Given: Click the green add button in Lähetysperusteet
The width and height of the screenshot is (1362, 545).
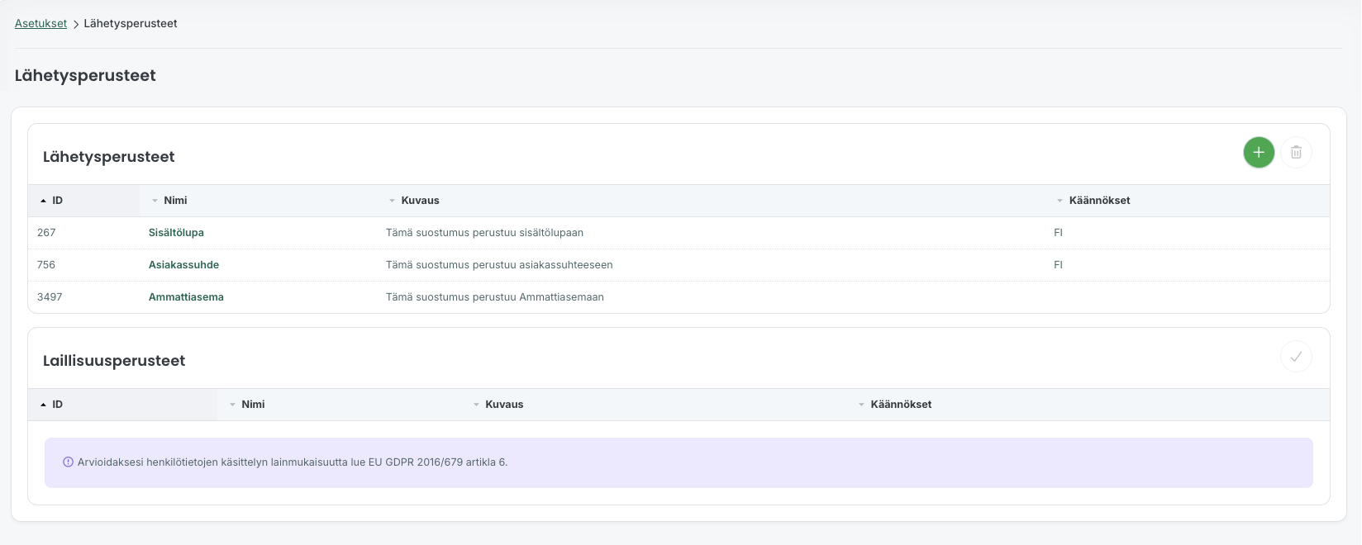Looking at the screenshot, I should tap(1259, 152).
